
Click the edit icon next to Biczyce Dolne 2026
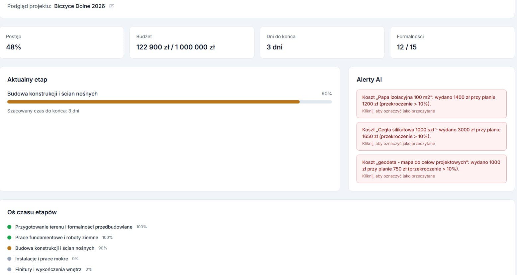coord(112,6)
